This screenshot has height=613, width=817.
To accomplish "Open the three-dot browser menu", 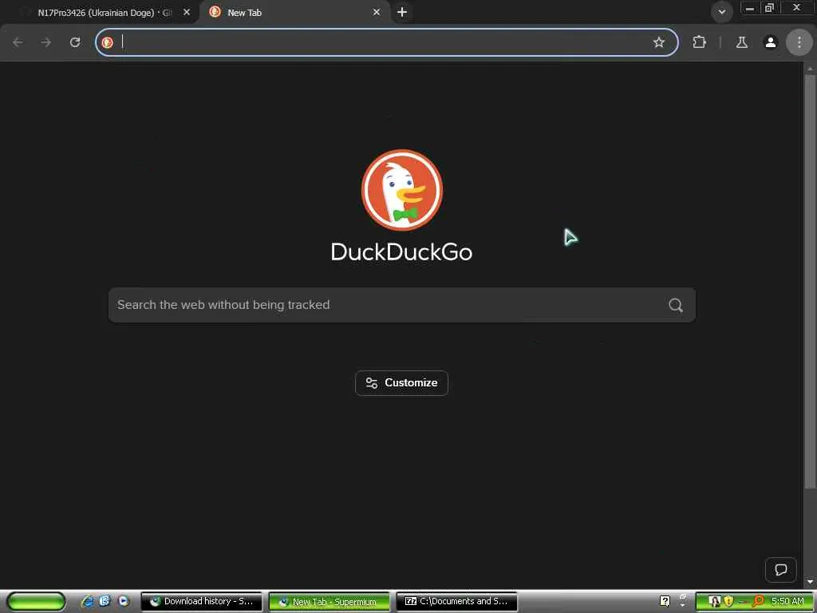I will pos(799,42).
